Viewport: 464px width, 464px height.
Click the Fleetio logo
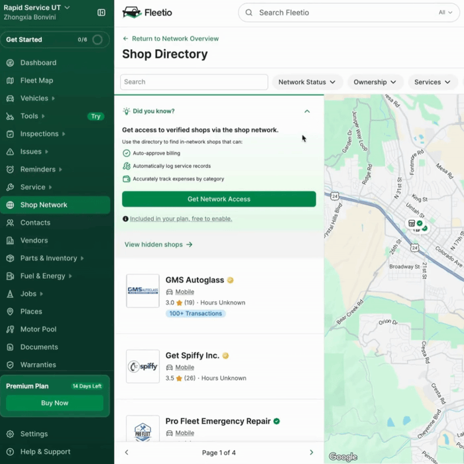click(x=147, y=13)
